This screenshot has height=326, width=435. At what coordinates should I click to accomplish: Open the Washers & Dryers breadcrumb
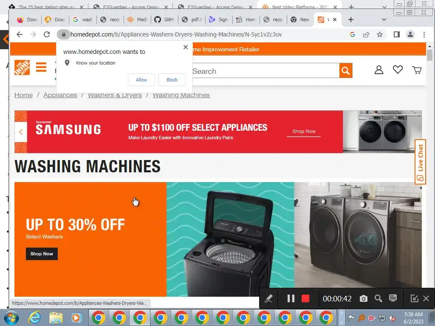click(115, 95)
